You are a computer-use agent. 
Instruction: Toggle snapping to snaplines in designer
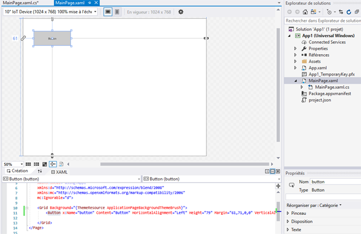pos(52,164)
